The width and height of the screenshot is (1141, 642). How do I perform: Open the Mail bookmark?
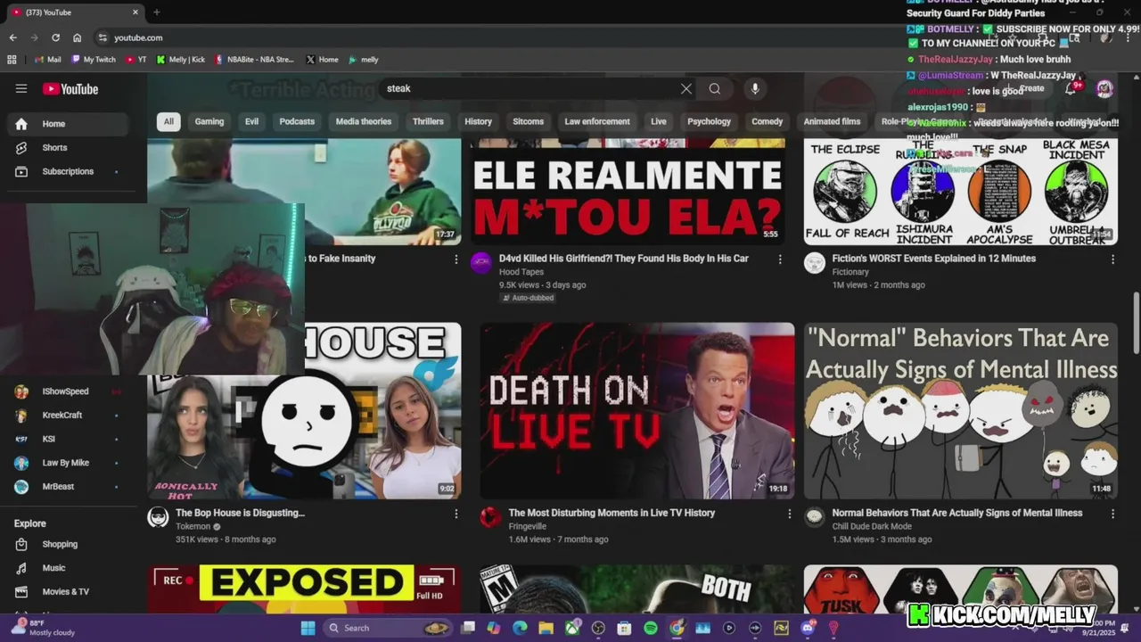47,60
